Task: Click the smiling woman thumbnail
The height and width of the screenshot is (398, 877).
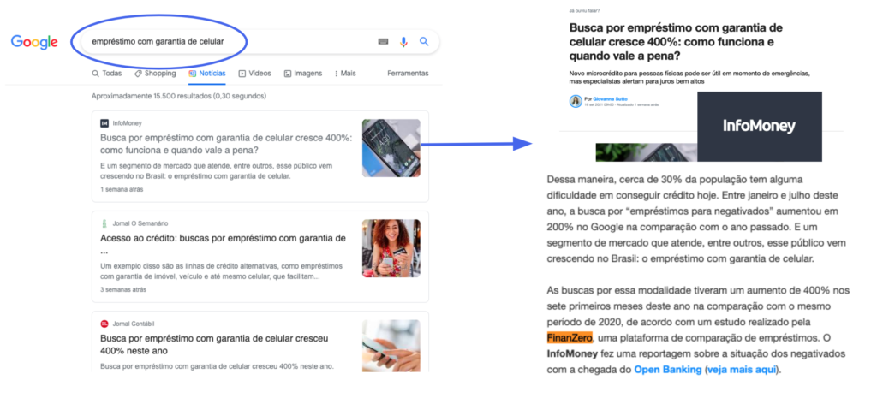Action: (391, 248)
